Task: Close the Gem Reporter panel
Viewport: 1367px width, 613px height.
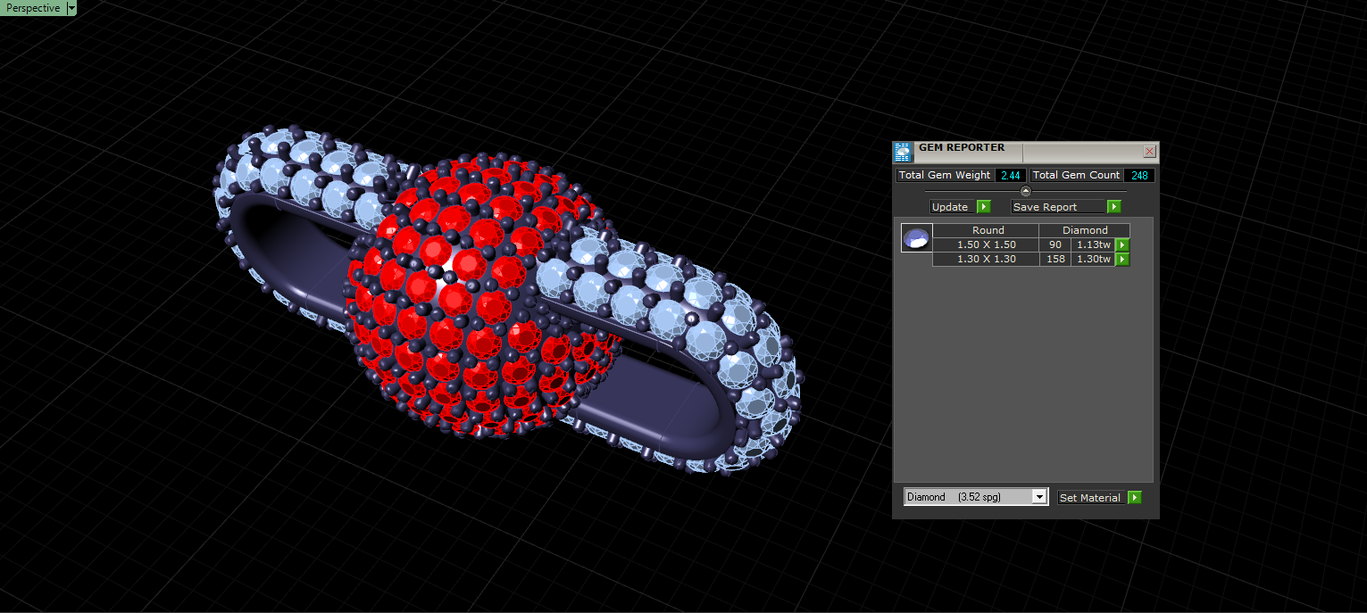Action: pos(1149,152)
